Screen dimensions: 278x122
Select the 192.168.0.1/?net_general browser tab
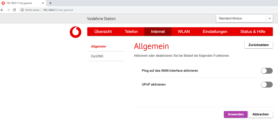(23, 3)
